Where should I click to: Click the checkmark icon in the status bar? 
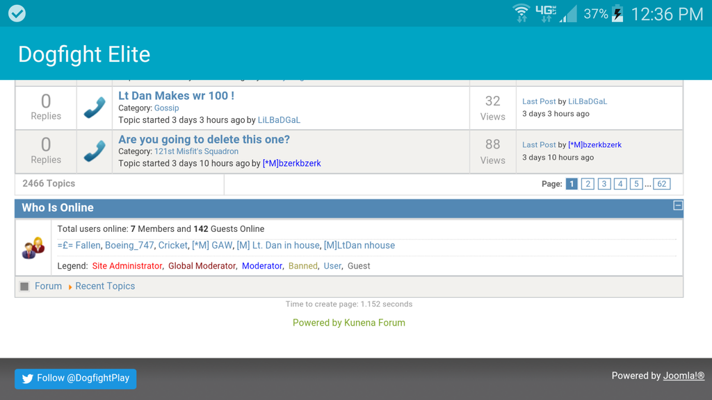click(17, 13)
